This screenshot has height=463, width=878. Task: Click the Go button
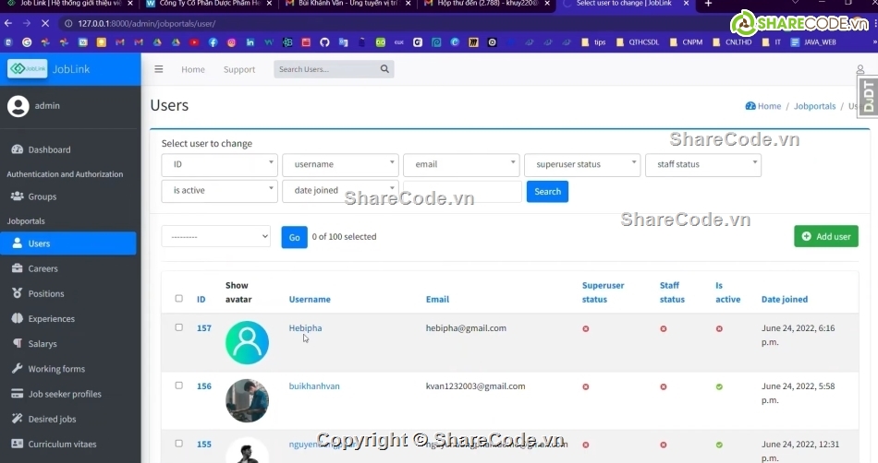click(294, 237)
